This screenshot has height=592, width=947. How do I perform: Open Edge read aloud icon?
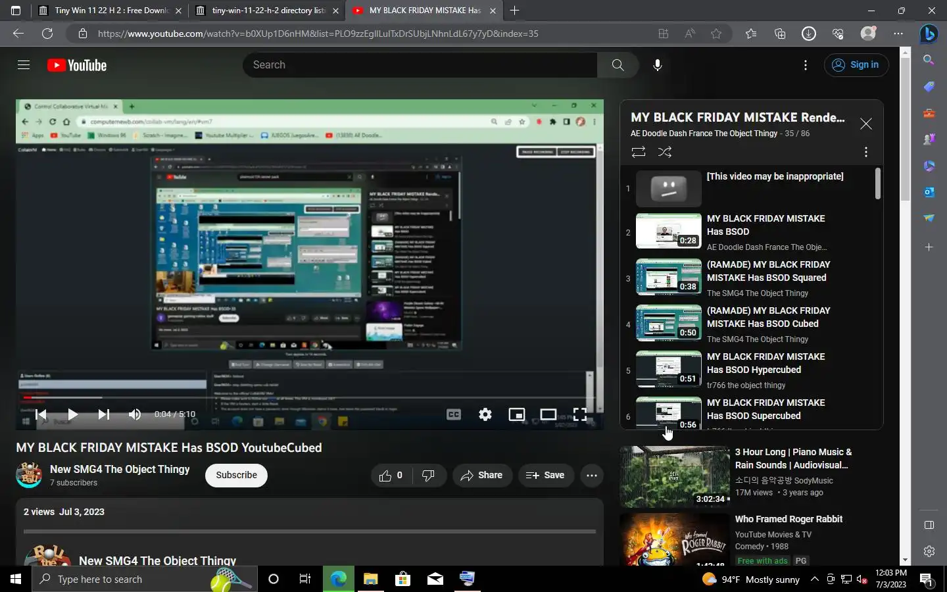690,34
